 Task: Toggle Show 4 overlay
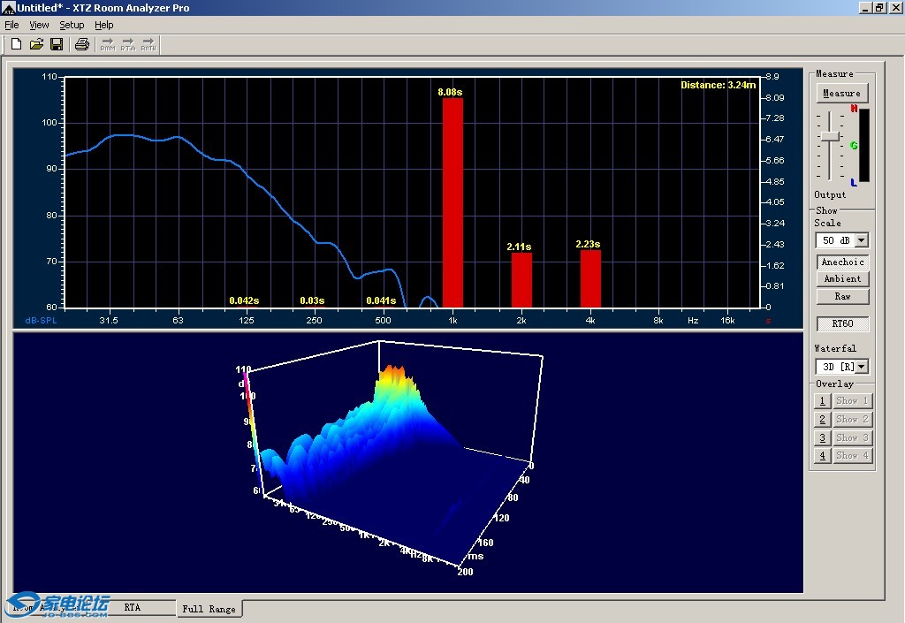(x=852, y=456)
